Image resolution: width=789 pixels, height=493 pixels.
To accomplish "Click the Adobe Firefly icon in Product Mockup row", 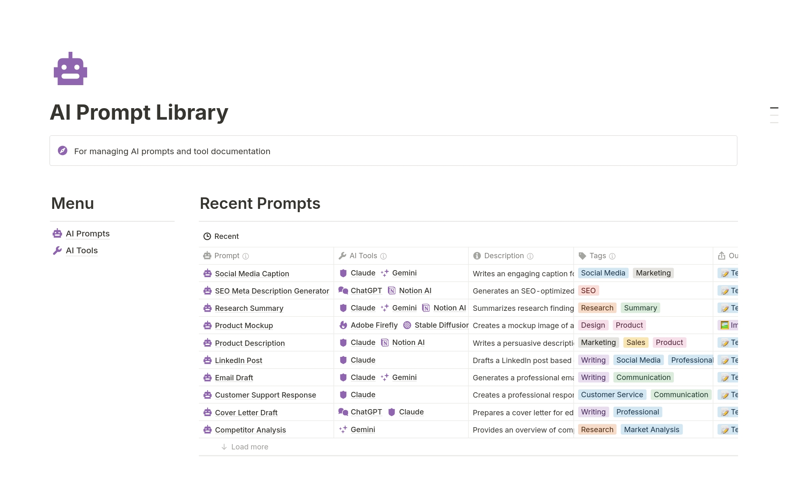I will click(x=343, y=325).
